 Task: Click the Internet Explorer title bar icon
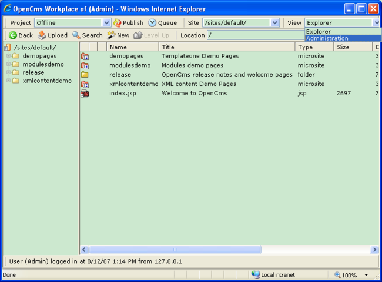point(7,9)
